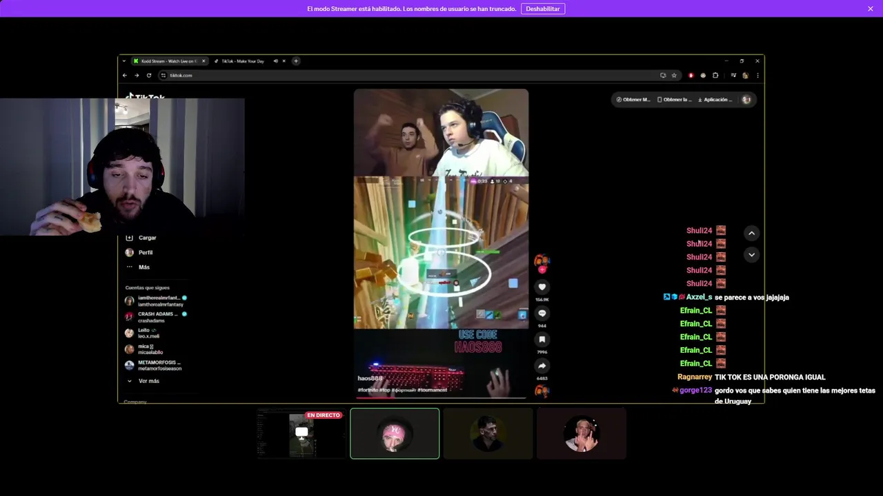Screen dimensions: 883x496
Task: Go back in the browser
Action: point(125,75)
